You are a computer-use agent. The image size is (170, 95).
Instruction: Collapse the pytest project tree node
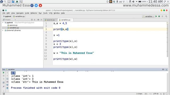tap(3, 23)
